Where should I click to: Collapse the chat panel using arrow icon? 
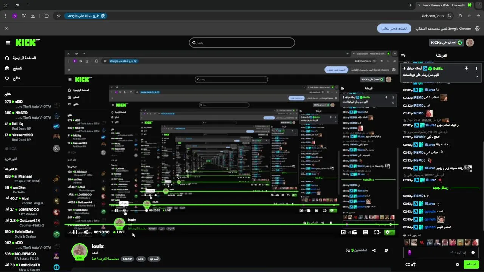(403, 56)
